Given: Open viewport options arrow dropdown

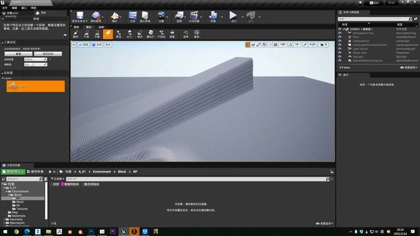Looking at the screenshot, I should [74, 45].
